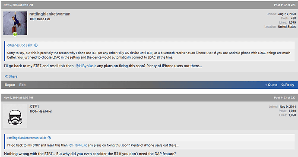
Task: Jump to o0genesis0o's quoted post arrow
Action: pos(36,45)
